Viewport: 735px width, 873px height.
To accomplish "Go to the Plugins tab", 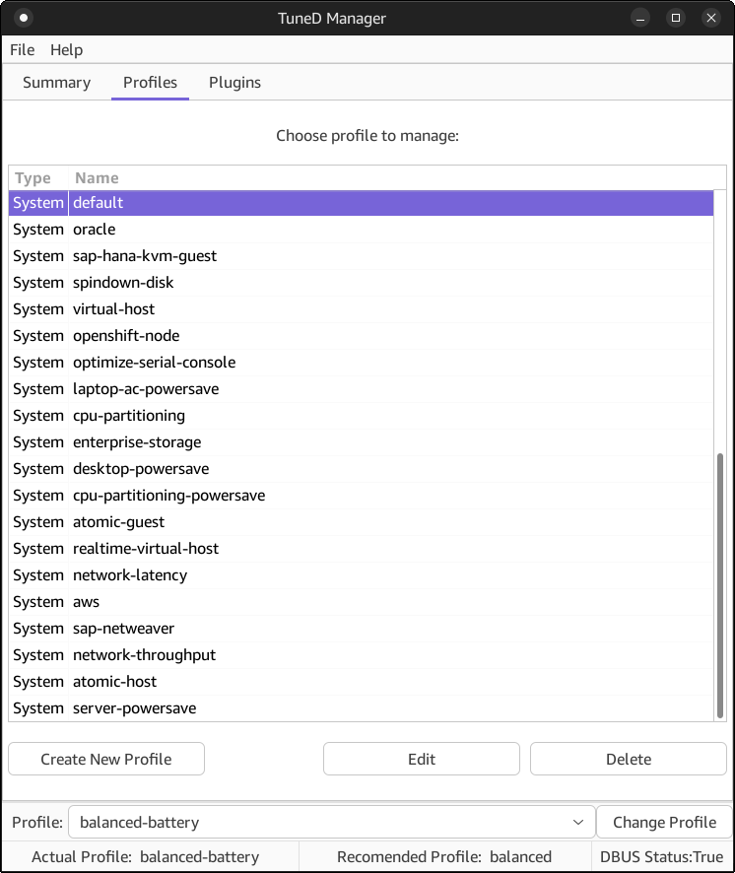I will [234, 83].
